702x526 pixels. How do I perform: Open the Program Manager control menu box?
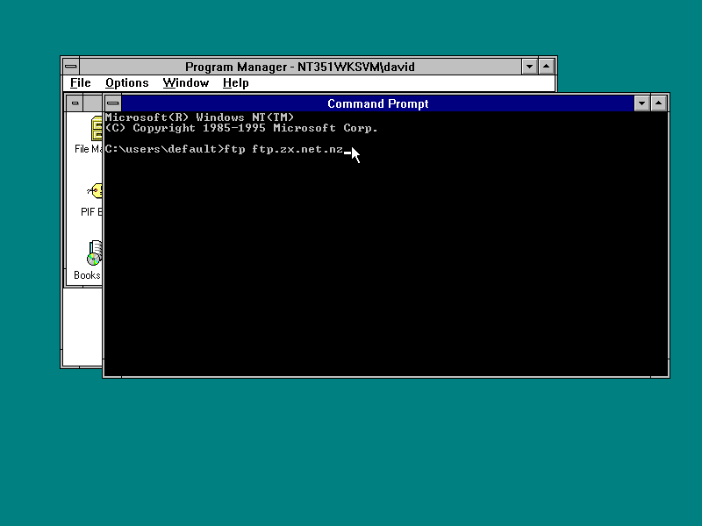(71, 67)
